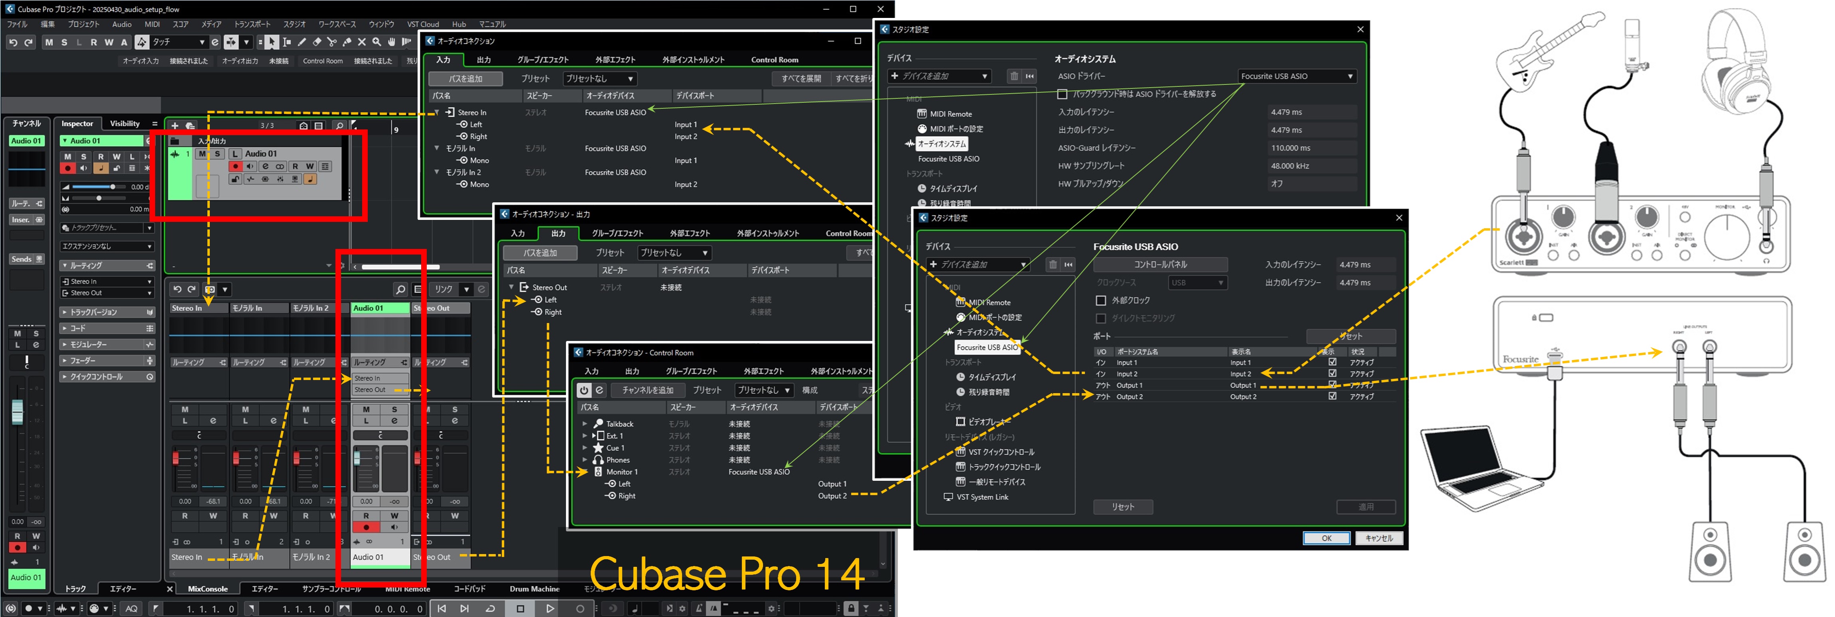Collapse the Stereo In bus row
This screenshot has height=617, width=1835.
(437, 112)
